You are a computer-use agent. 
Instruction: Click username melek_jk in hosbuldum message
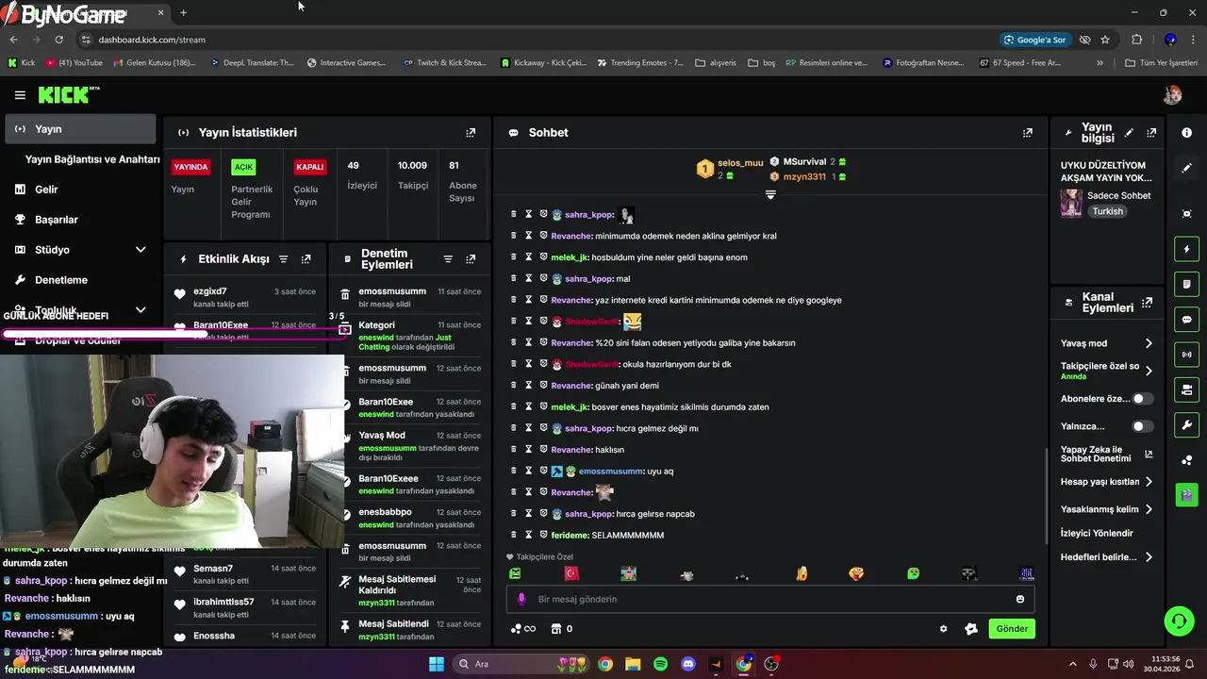point(570,257)
